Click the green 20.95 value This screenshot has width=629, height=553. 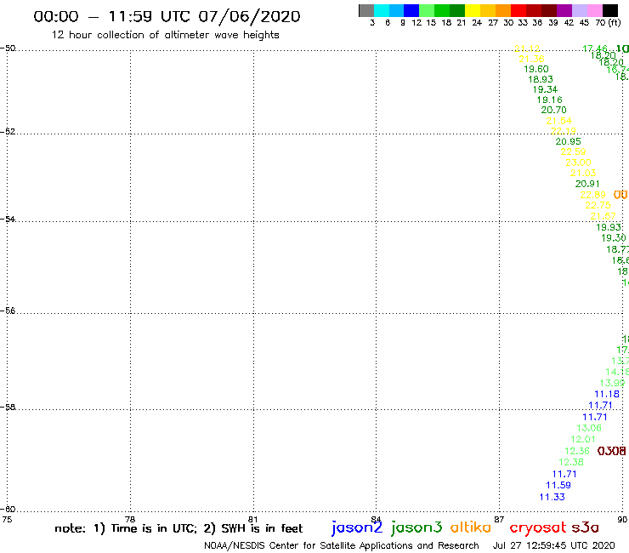(568, 141)
